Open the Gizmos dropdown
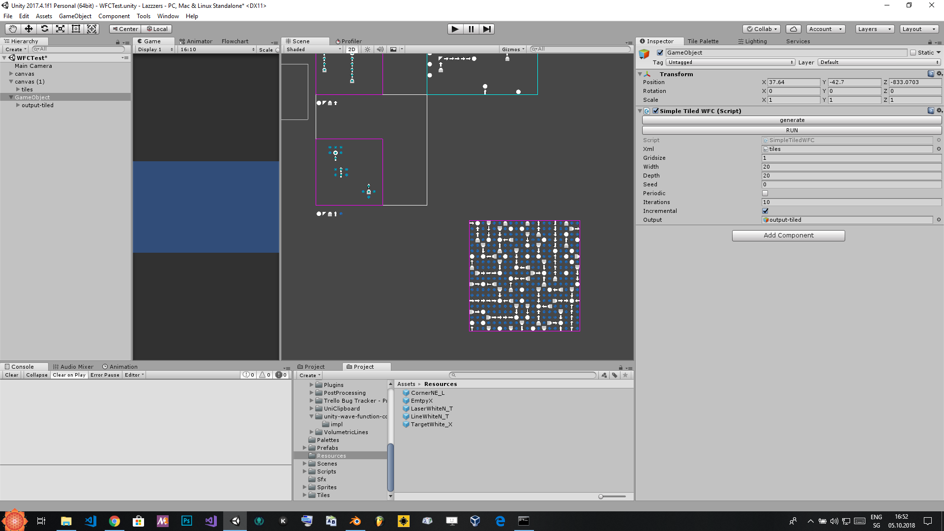 point(513,49)
